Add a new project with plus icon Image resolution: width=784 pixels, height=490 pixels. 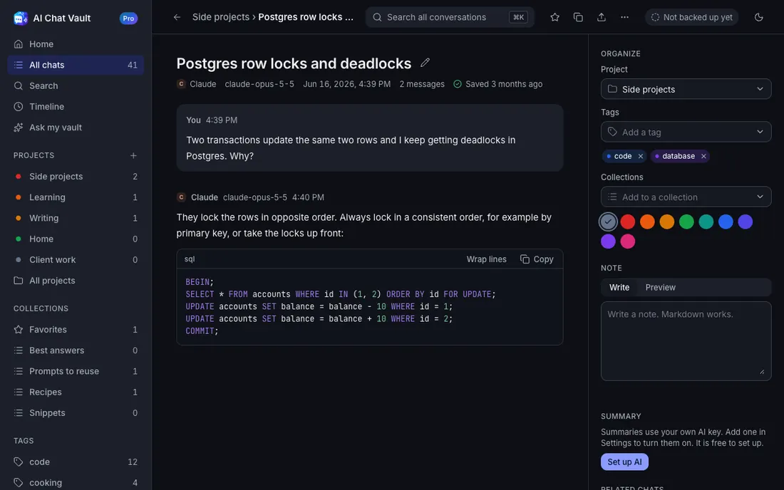(133, 155)
